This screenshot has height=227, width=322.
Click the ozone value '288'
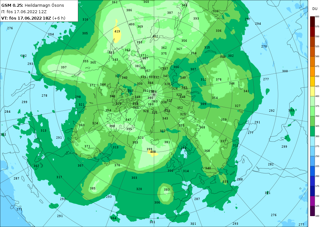(240, 179)
